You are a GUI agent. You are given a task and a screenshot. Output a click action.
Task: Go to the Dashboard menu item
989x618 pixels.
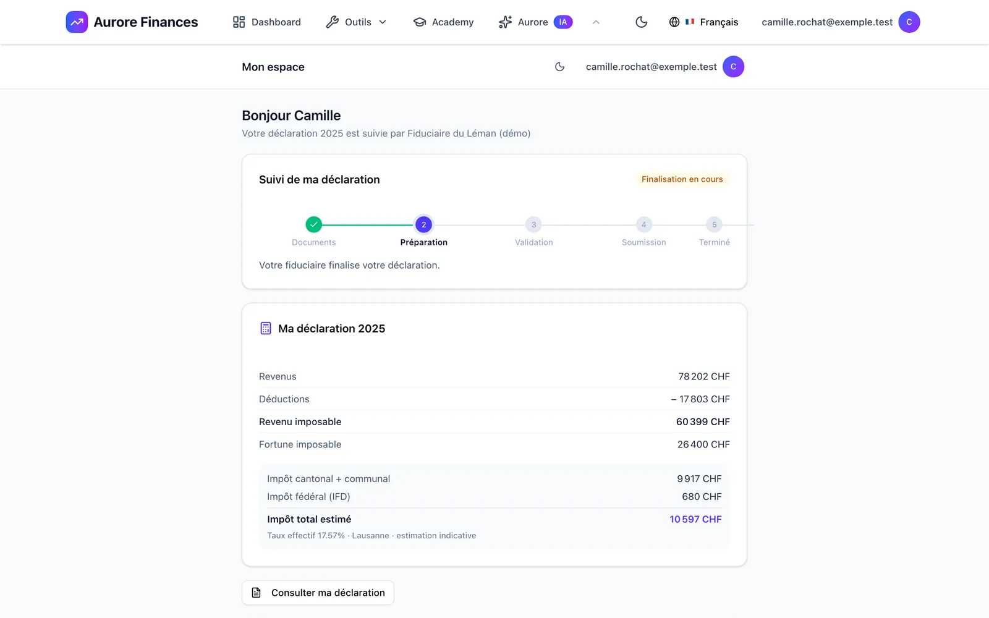coord(266,22)
